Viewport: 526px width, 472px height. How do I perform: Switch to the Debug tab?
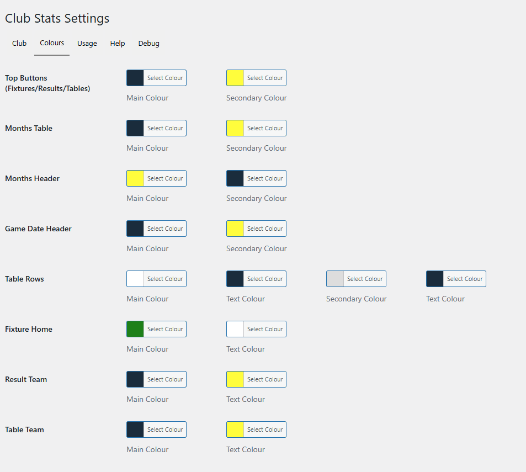click(148, 44)
